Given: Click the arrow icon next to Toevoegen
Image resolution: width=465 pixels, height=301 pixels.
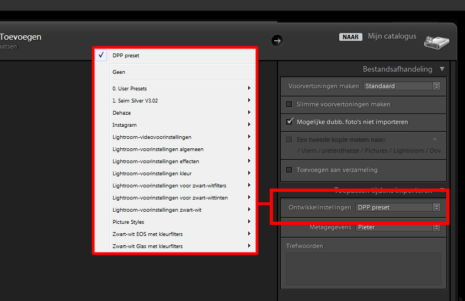Looking at the screenshot, I should click(277, 41).
